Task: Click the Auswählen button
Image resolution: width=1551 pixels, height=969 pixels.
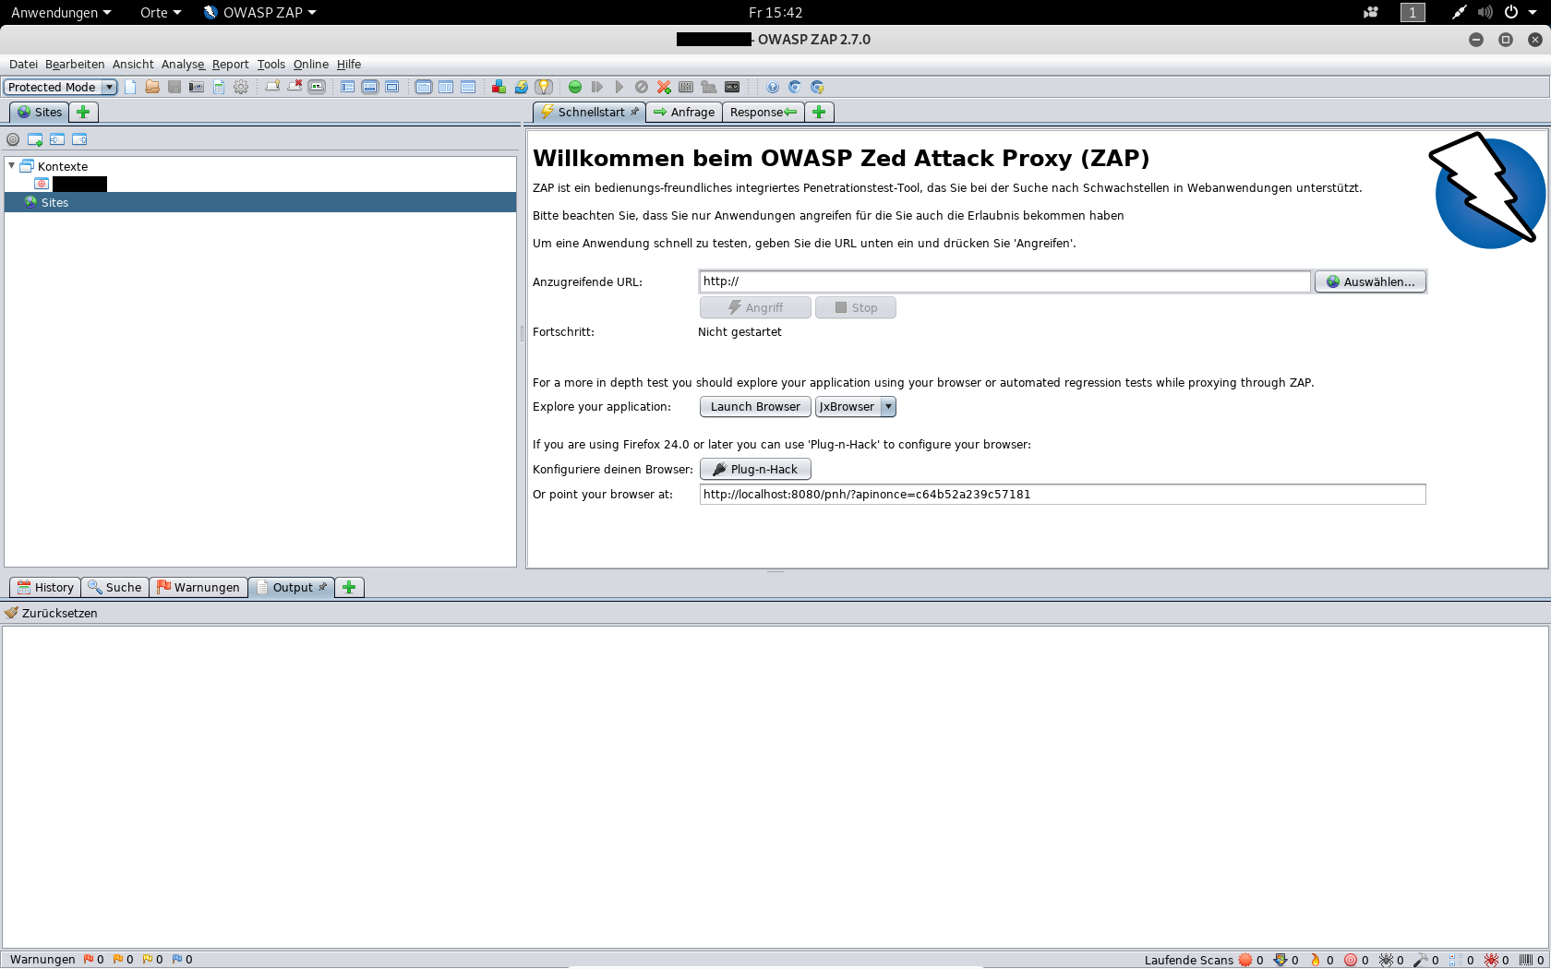Action: pyautogui.click(x=1370, y=281)
